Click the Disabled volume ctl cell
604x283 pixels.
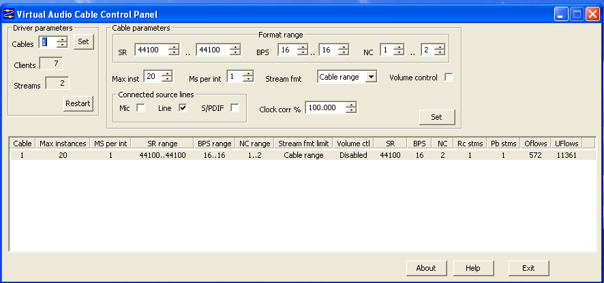click(353, 155)
